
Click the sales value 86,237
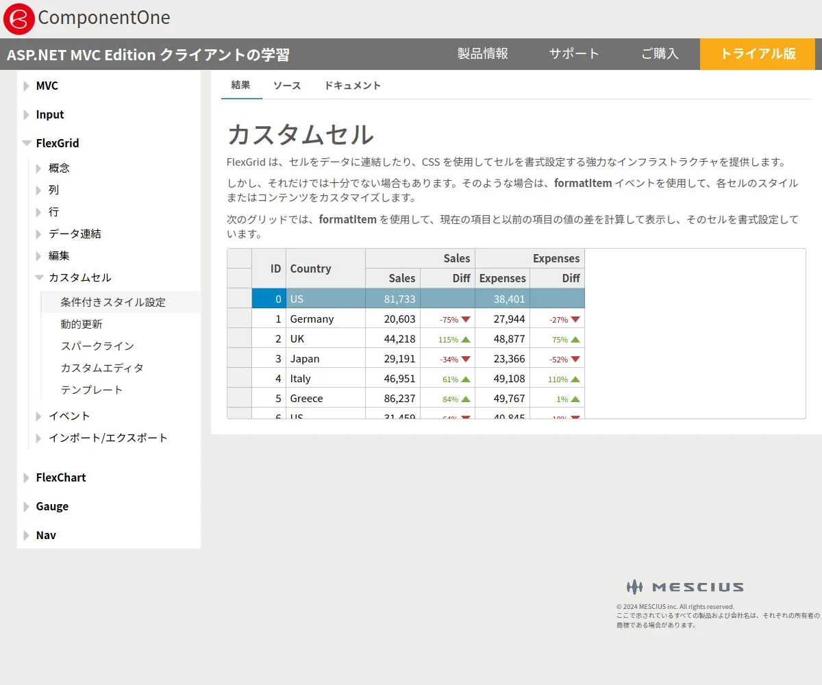393,398
